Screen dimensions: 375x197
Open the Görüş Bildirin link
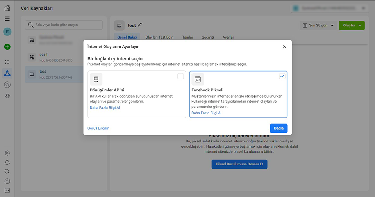pyautogui.click(x=98, y=128)
